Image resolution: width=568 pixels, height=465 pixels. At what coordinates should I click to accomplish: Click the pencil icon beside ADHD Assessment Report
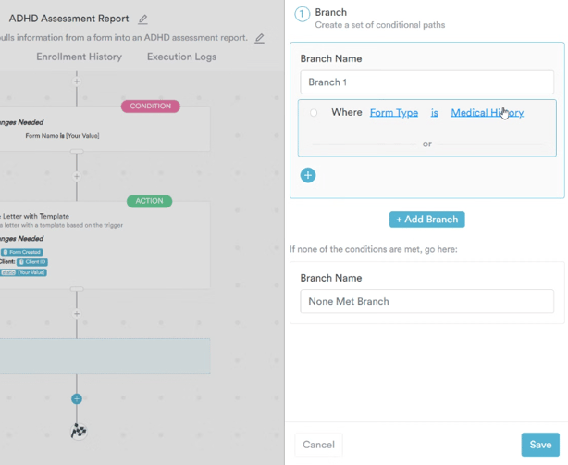[x=142, y=19]
